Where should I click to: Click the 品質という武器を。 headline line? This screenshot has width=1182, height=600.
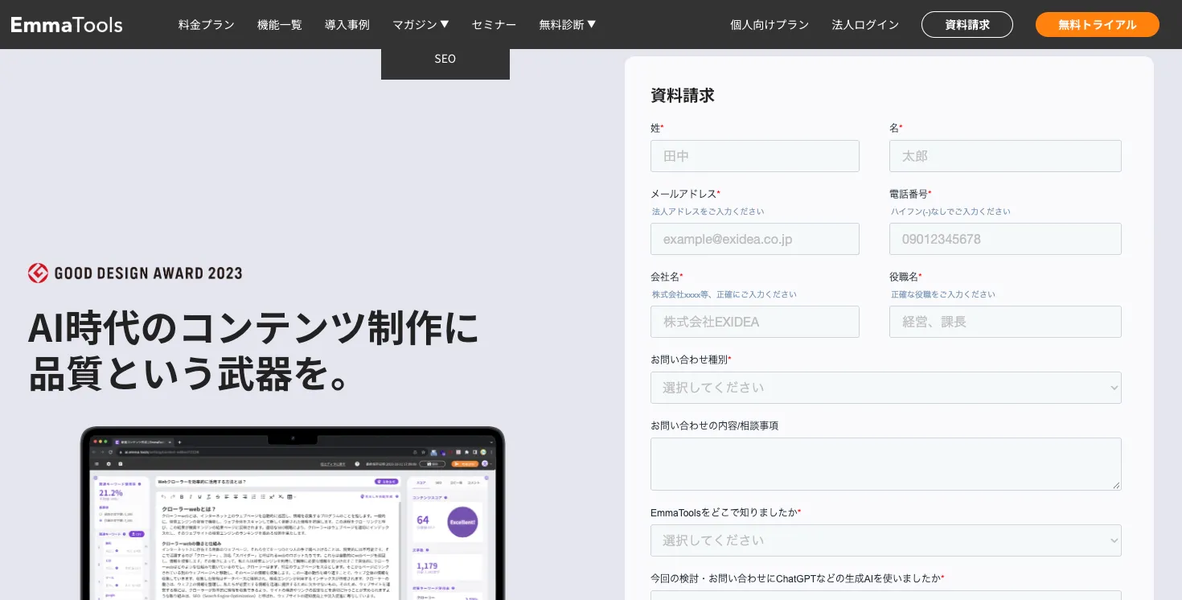pyautogui.click(x=189, y=375)
